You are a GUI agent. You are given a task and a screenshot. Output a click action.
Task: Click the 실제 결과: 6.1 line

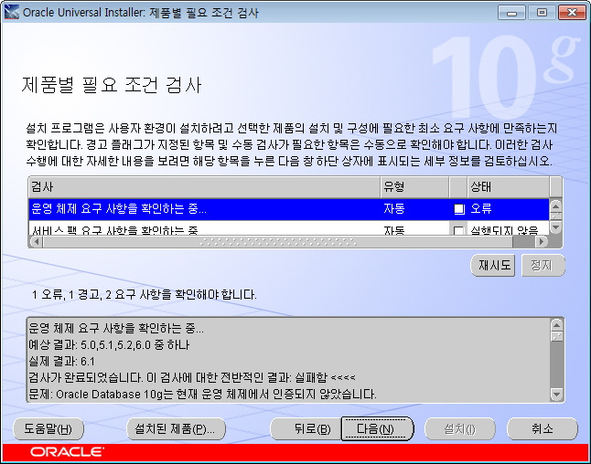point(62,362)
